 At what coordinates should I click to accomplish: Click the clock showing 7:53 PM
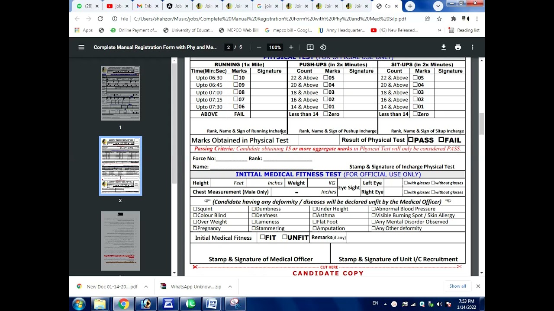coord(466,301)
